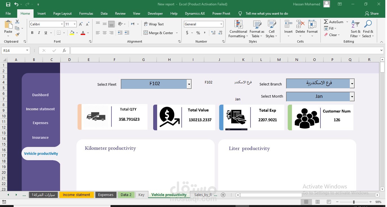Toggle Normal view in status bar

(x=306, y=202)
